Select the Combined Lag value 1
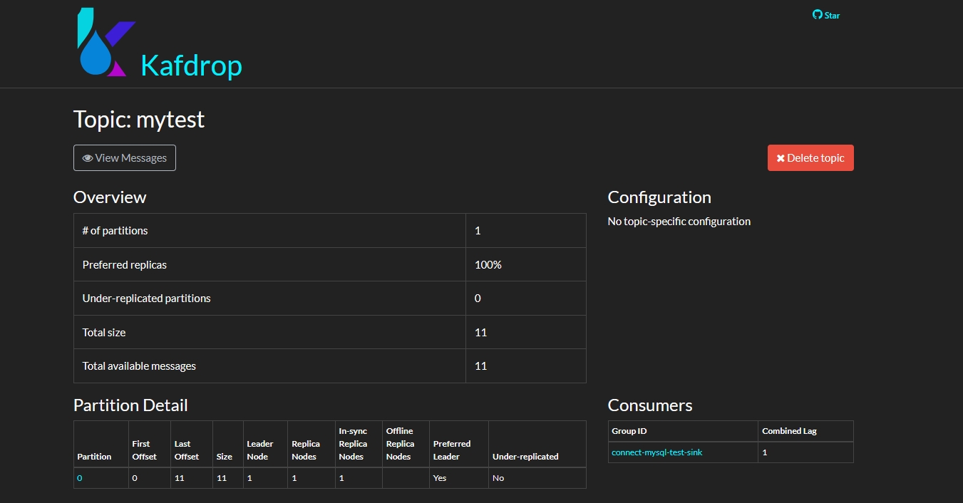The image size is (963, 503). click(765, 452)
